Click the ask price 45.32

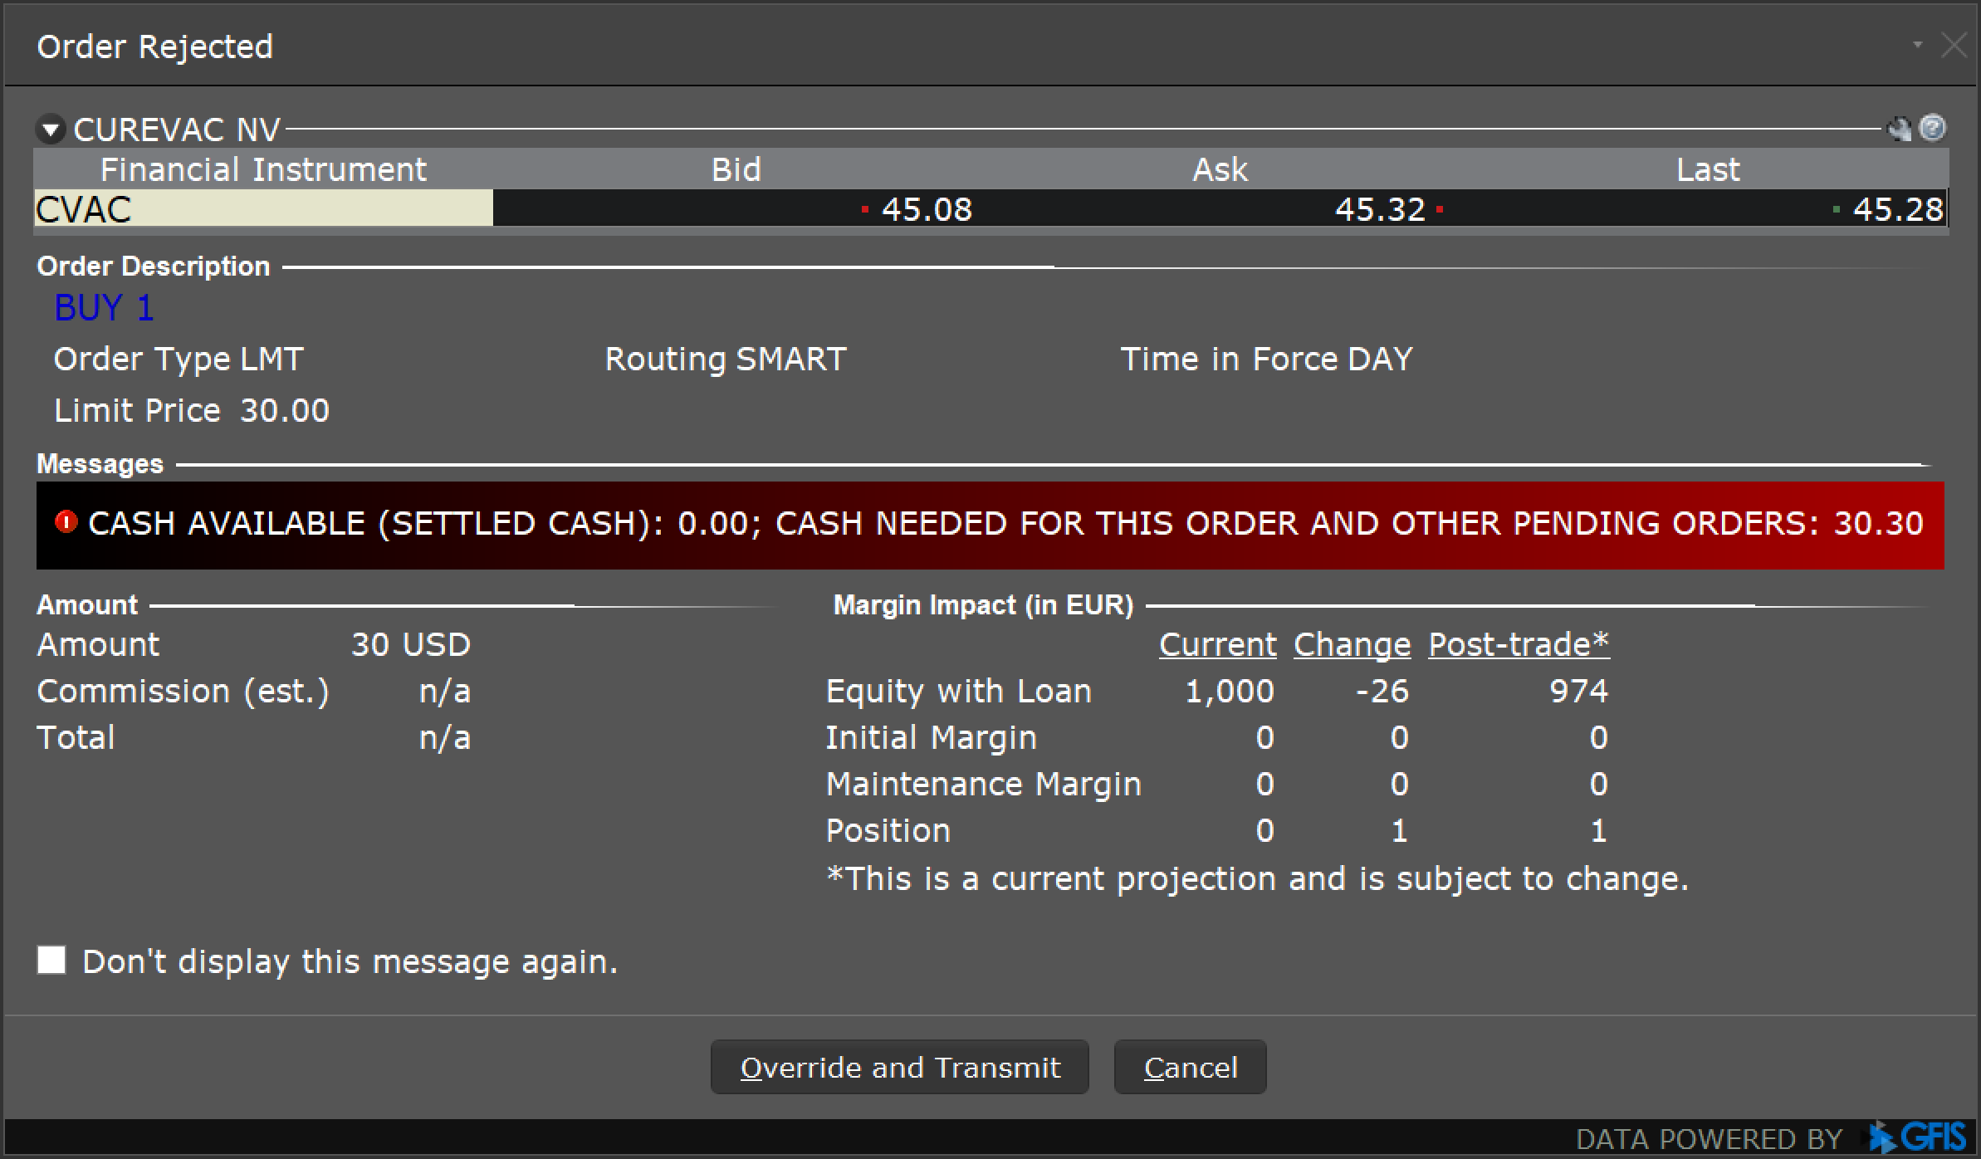click(1379, 209)
